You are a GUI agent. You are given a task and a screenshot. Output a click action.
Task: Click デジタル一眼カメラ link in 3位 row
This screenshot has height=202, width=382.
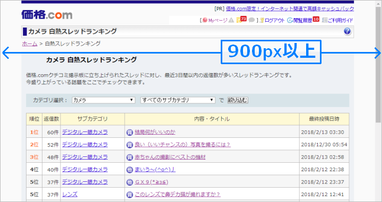click(85, 157)
